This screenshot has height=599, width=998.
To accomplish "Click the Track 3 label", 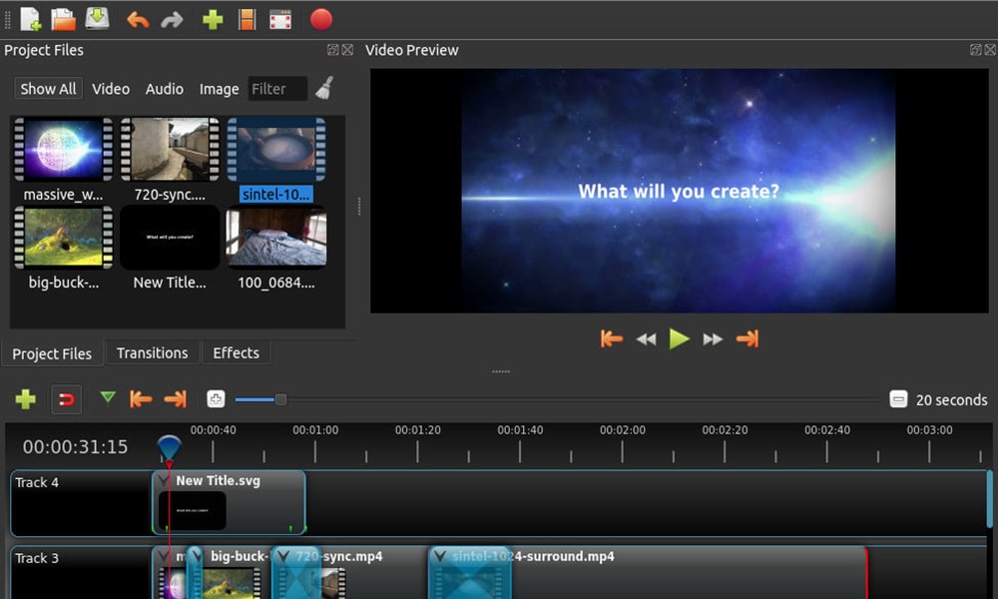I will coord(37,558).
